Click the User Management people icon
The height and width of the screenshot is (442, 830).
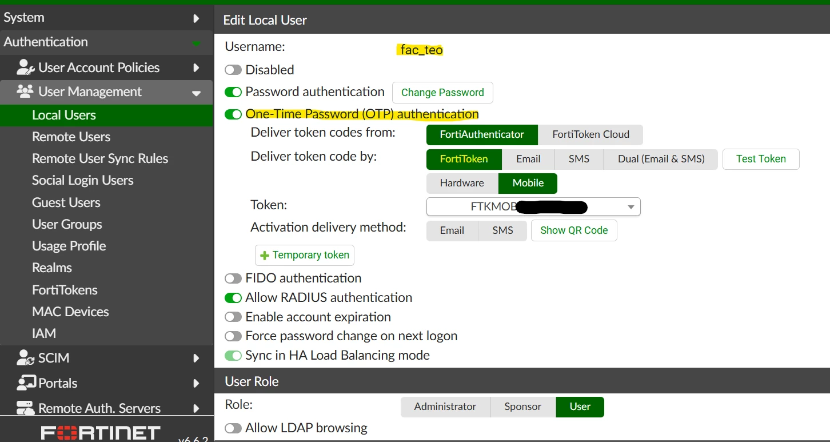coord(25,91)
